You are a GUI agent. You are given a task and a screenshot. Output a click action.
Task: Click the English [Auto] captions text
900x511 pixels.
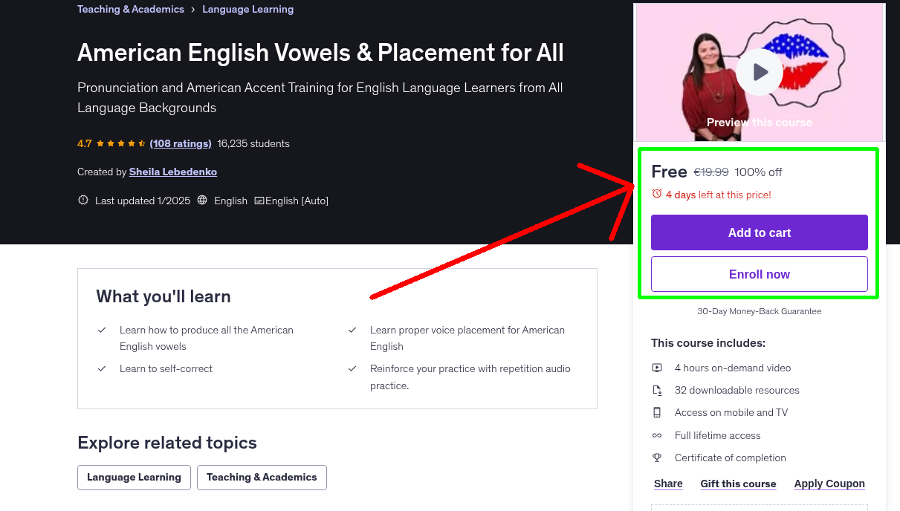click(x=297, y=201)
